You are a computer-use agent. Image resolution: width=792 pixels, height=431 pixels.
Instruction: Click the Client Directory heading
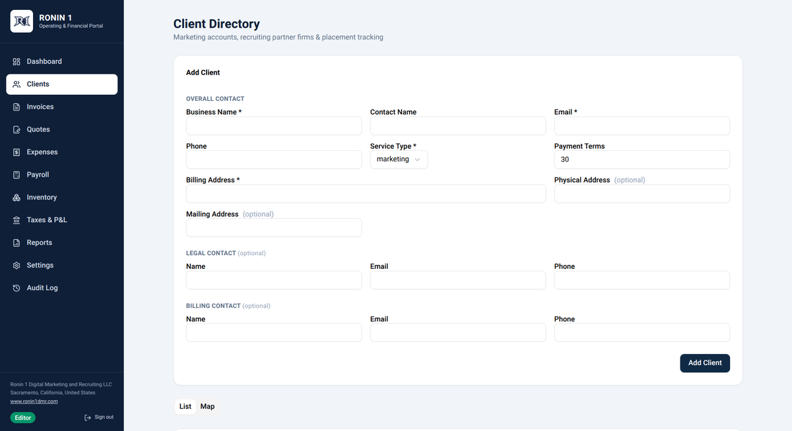click(x=216, y=24)
